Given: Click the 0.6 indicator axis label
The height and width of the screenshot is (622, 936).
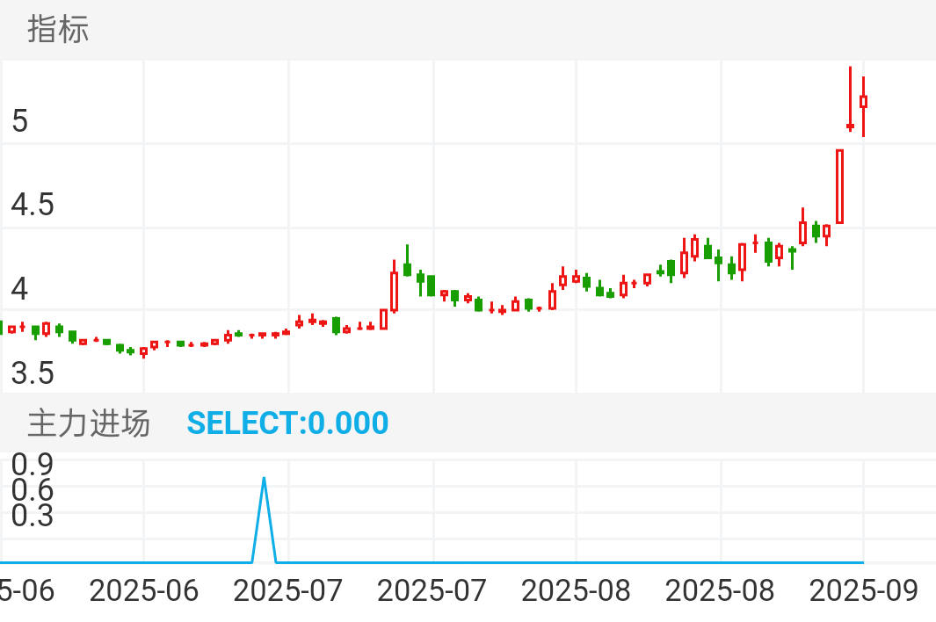Looking at the screenshot, I should tap(33, 489).
